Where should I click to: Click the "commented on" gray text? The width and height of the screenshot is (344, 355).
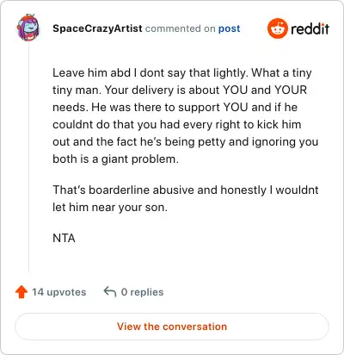(181, 28)
